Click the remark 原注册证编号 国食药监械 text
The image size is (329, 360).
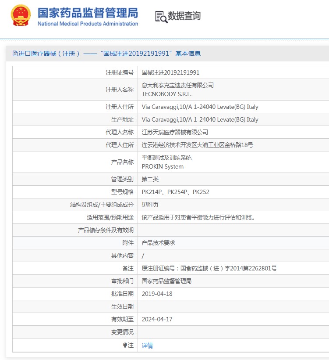pyautogui.click(x=209, y=268)
